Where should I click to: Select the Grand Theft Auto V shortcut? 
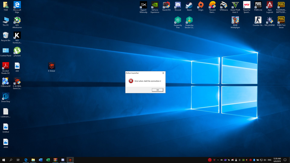pyautogui.click(x=235, y=6)
